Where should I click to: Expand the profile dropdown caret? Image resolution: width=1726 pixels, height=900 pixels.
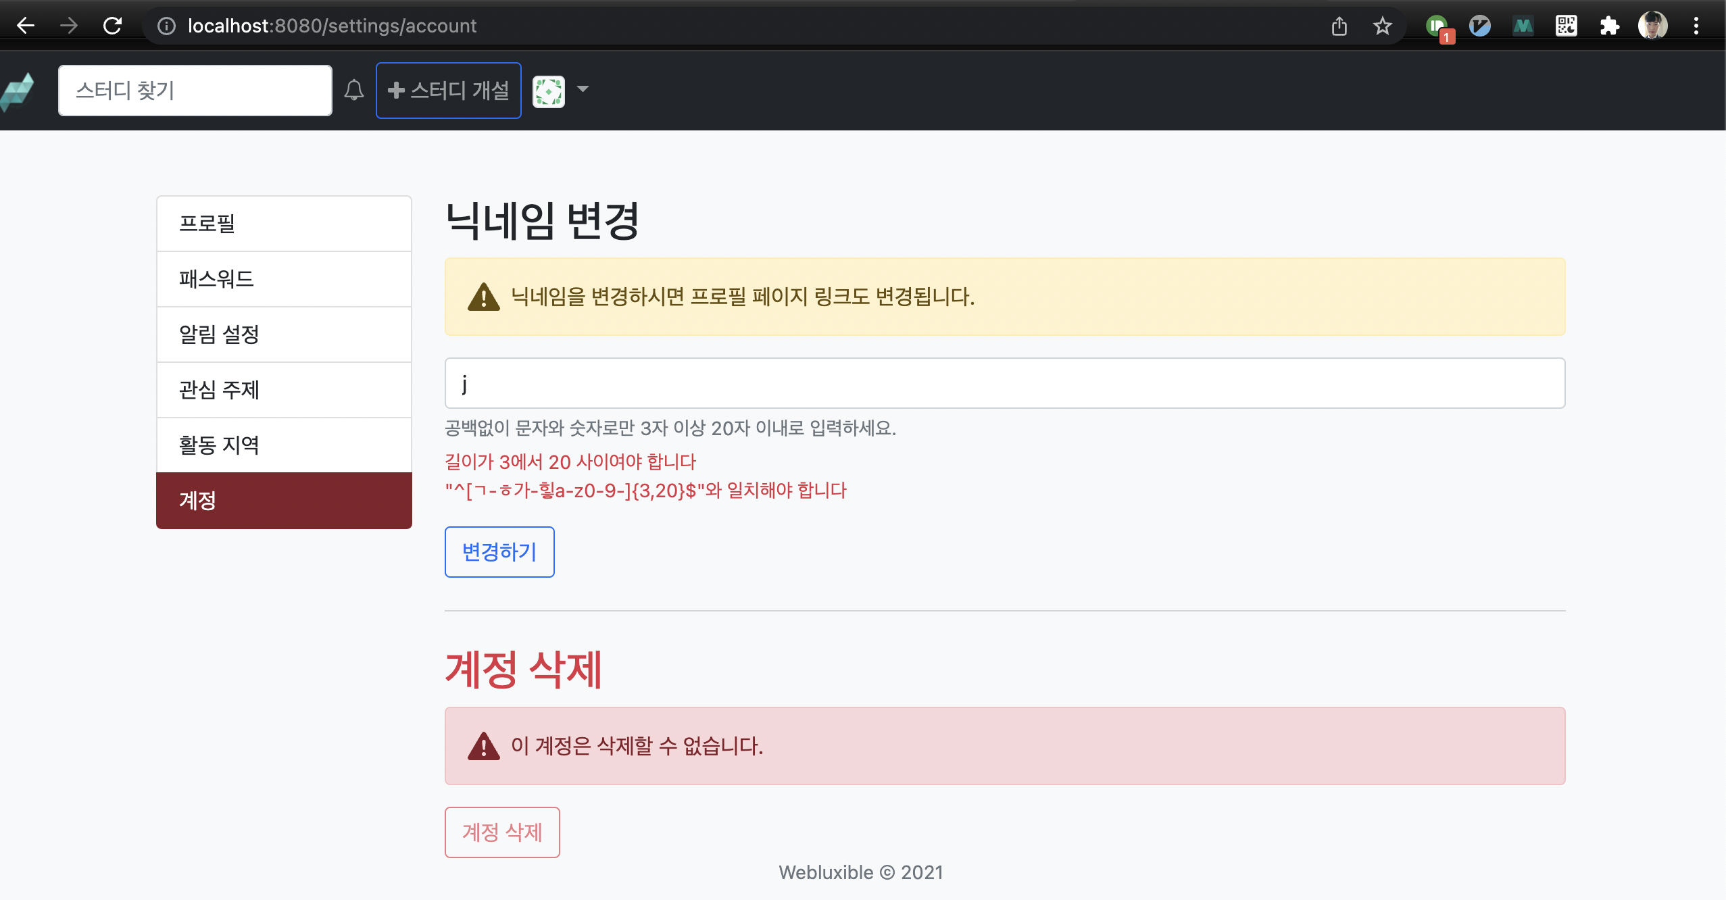pos(583,89)
